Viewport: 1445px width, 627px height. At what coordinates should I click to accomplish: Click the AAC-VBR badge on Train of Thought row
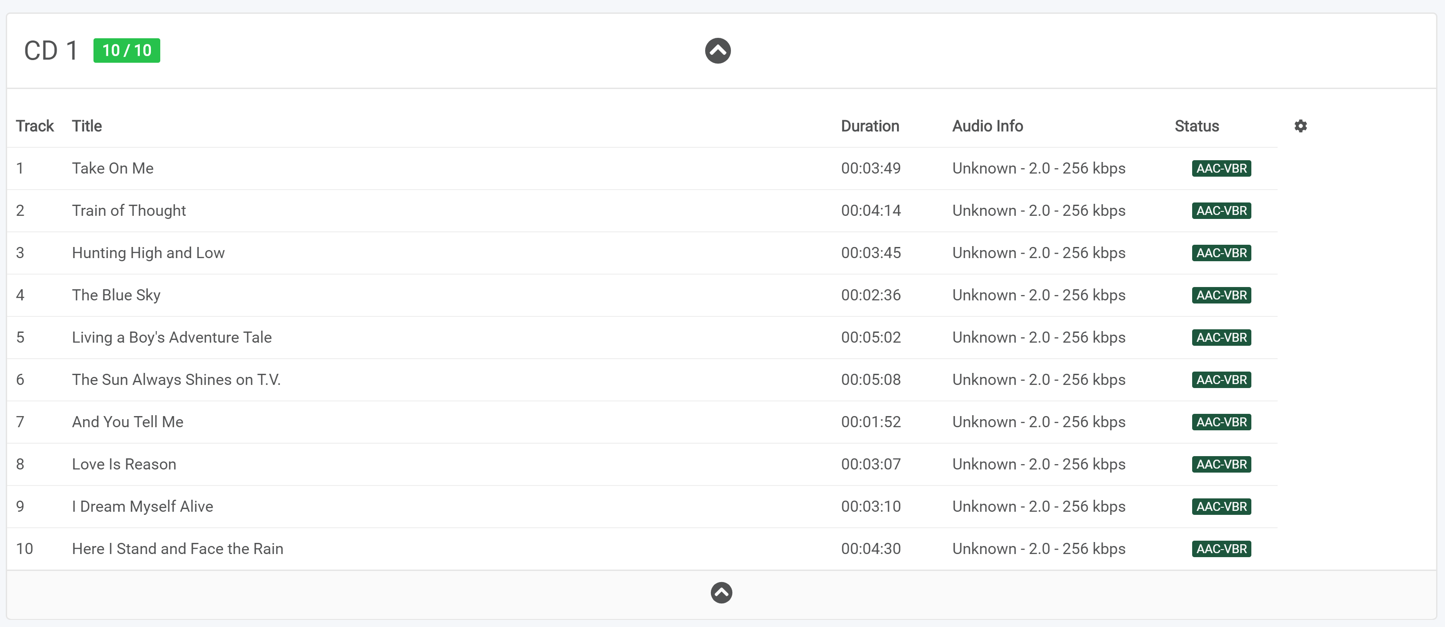(1221, 210)
